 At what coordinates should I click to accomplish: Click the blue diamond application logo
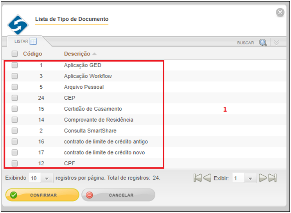click(x=18, y=25)
